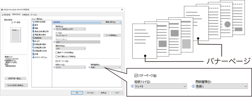This screenshot has width=252, height=97.
Task: Open the 排紙先 dropdown
Action: click(x=70, y=29)
